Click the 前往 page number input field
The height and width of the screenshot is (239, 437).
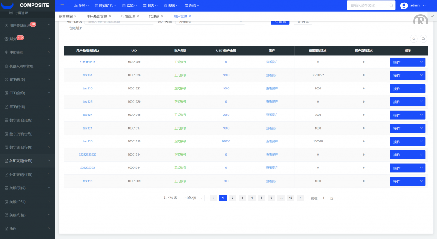click(323, 198)
